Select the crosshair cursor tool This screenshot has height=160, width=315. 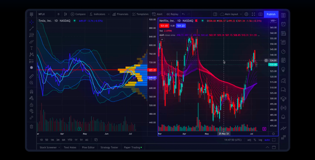(31, 22)
